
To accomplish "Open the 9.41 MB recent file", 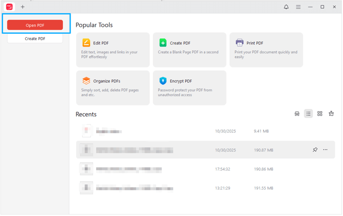I will pos(206,131).
